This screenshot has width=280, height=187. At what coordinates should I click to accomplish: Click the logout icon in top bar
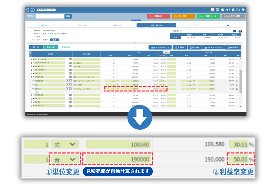click(x=243, y=10)
